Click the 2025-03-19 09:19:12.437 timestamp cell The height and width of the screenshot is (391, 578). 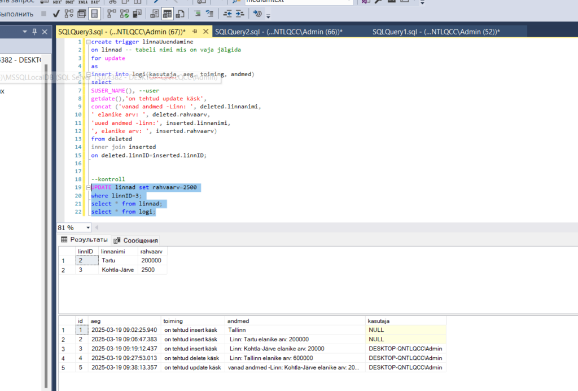pos(125,349)
